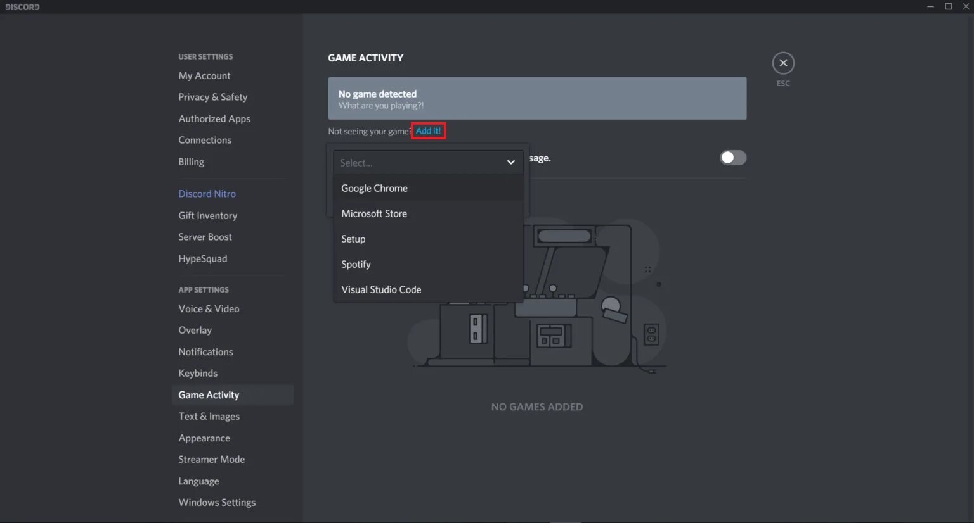
Task: Toggle the status message switch
Action: tap(733, 158)
